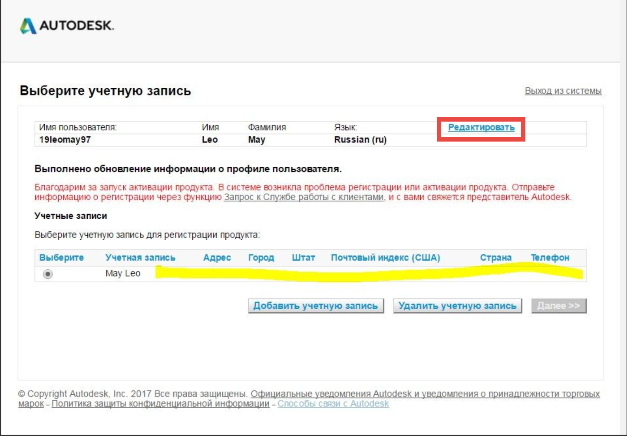Click the Штат column header

click(304, 258)
